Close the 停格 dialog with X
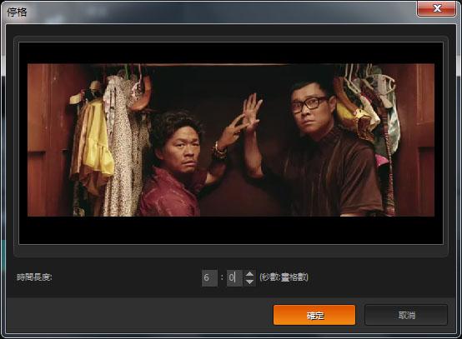 tap(437, 8)
